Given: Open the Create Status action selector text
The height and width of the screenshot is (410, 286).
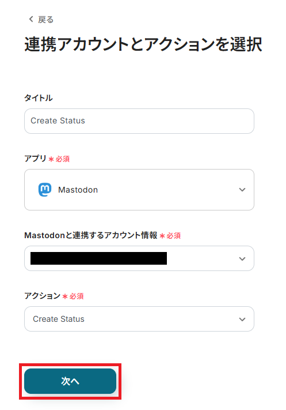Looking at the screenshot, I should point(59,319).
